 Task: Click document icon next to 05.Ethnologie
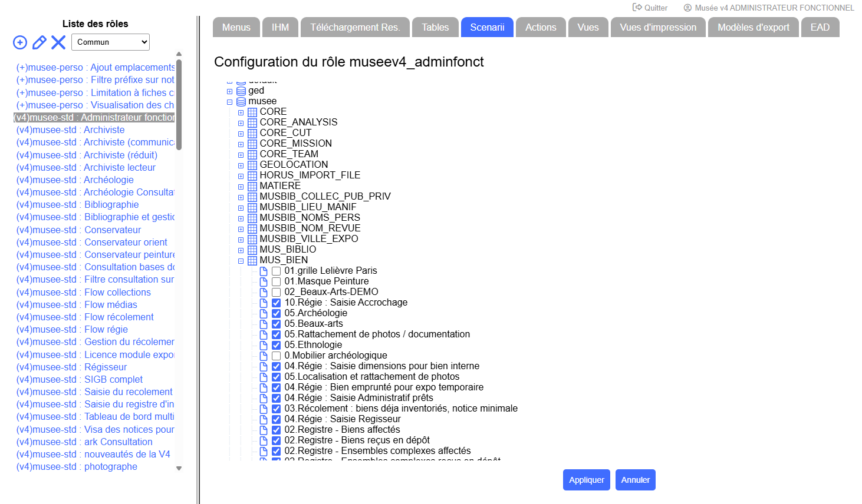264,345
